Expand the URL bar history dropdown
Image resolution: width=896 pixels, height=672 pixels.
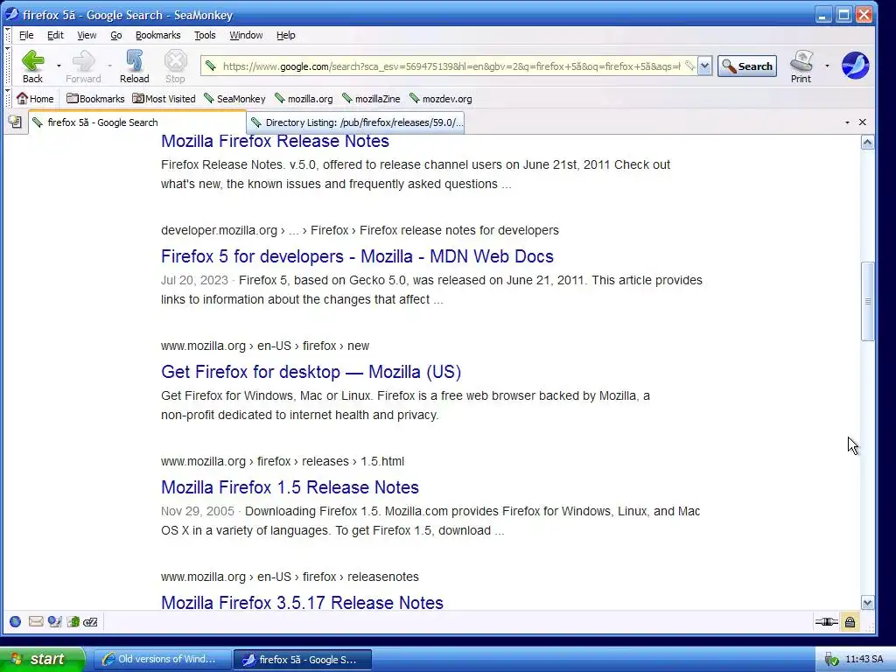click(705, 66)
